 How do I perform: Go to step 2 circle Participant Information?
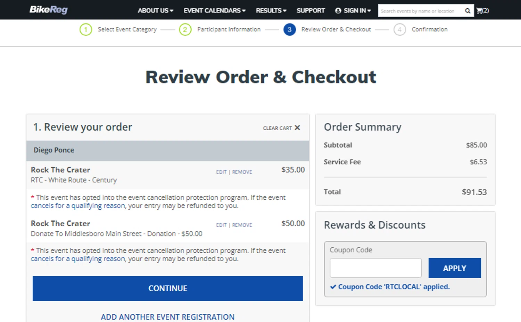(185, 29)
